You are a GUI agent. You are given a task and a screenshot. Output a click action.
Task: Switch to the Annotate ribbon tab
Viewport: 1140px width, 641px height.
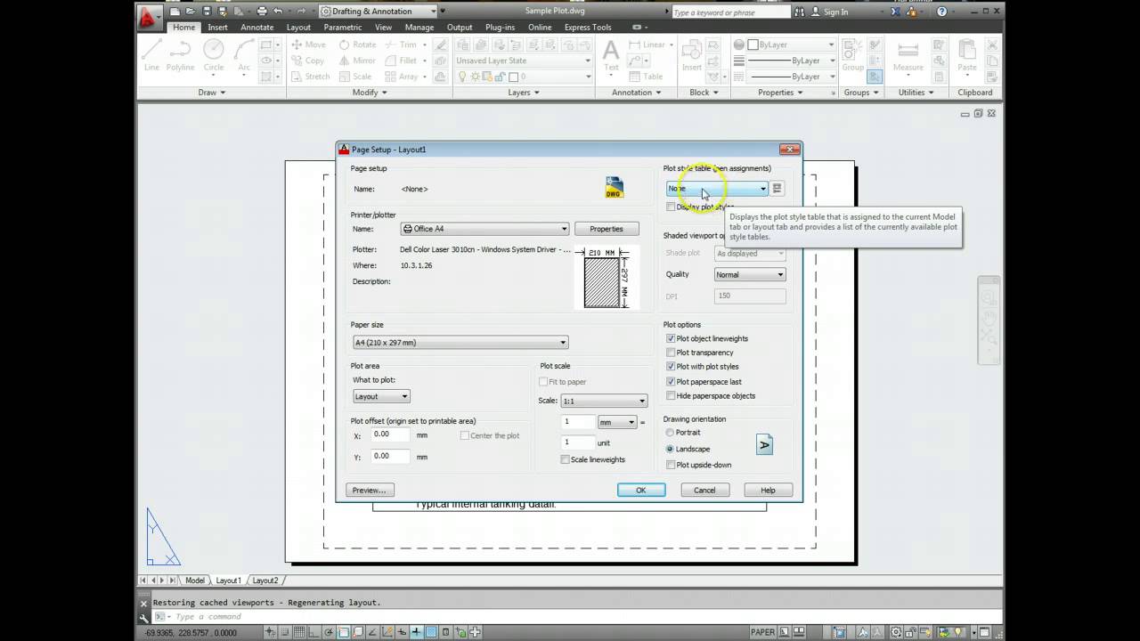[256, 28]
